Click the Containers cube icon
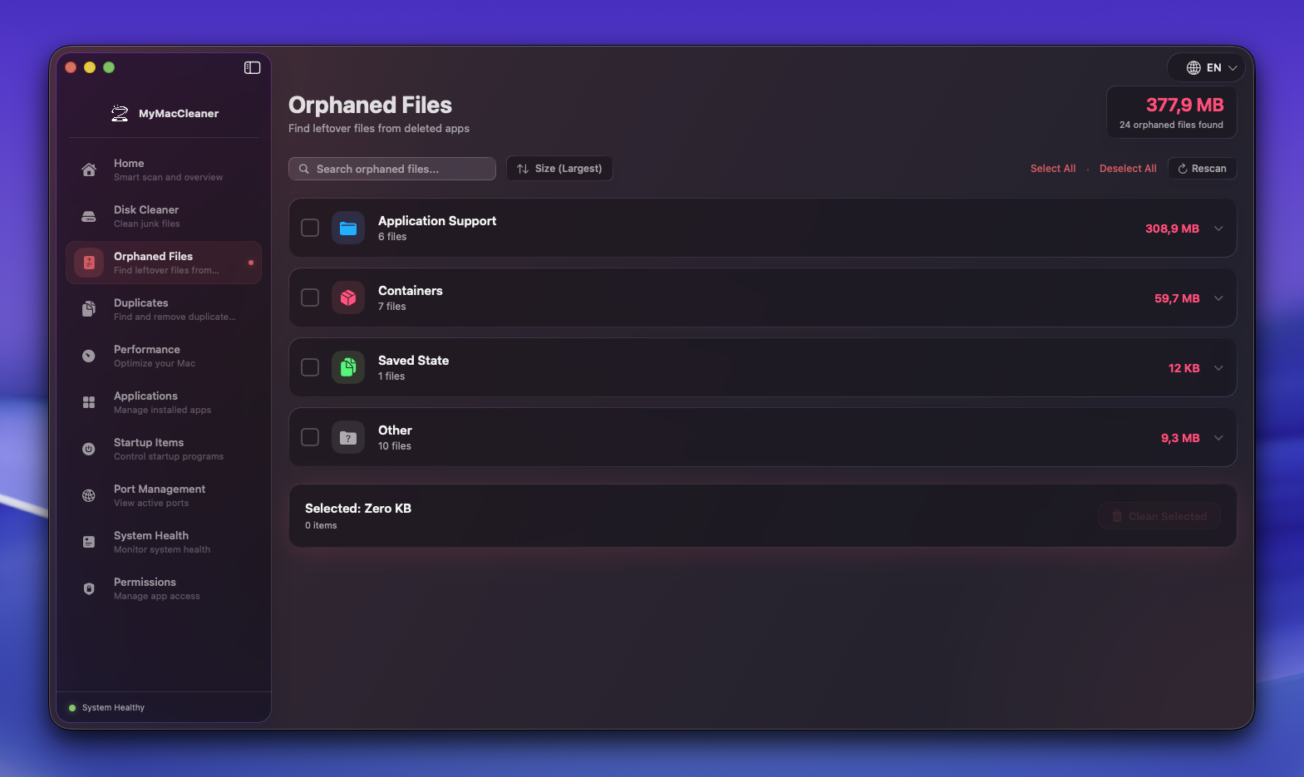 (x=348, y=298)
